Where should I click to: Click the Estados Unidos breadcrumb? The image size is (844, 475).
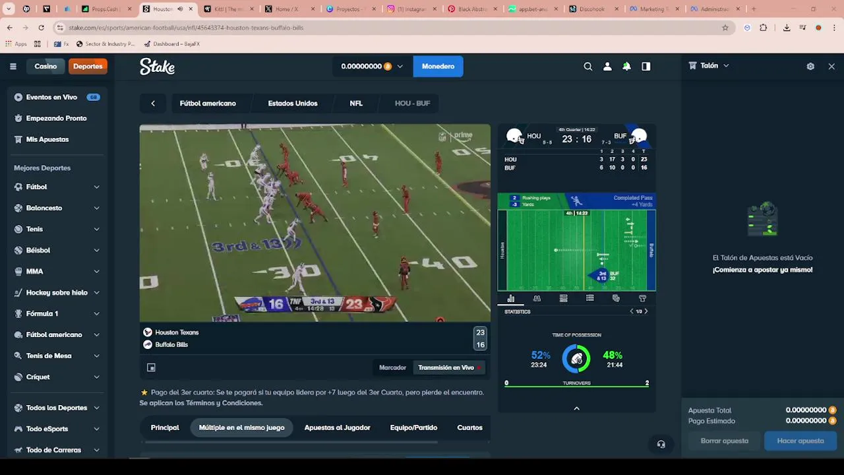pyautogui.click(x=293, y=104)
